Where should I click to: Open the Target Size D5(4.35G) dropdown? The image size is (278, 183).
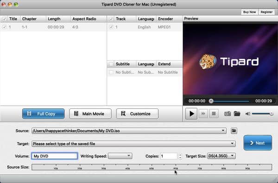tap(221, 156)
